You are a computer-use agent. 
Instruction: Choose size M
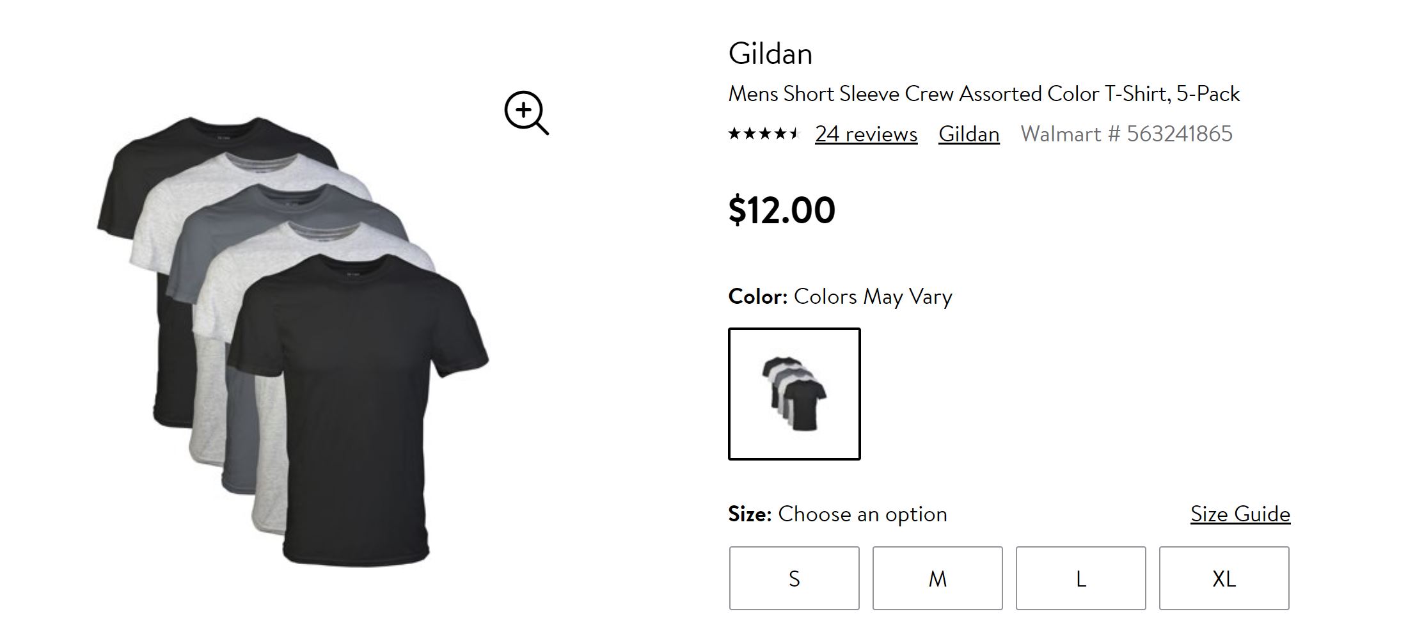[937, 578]
